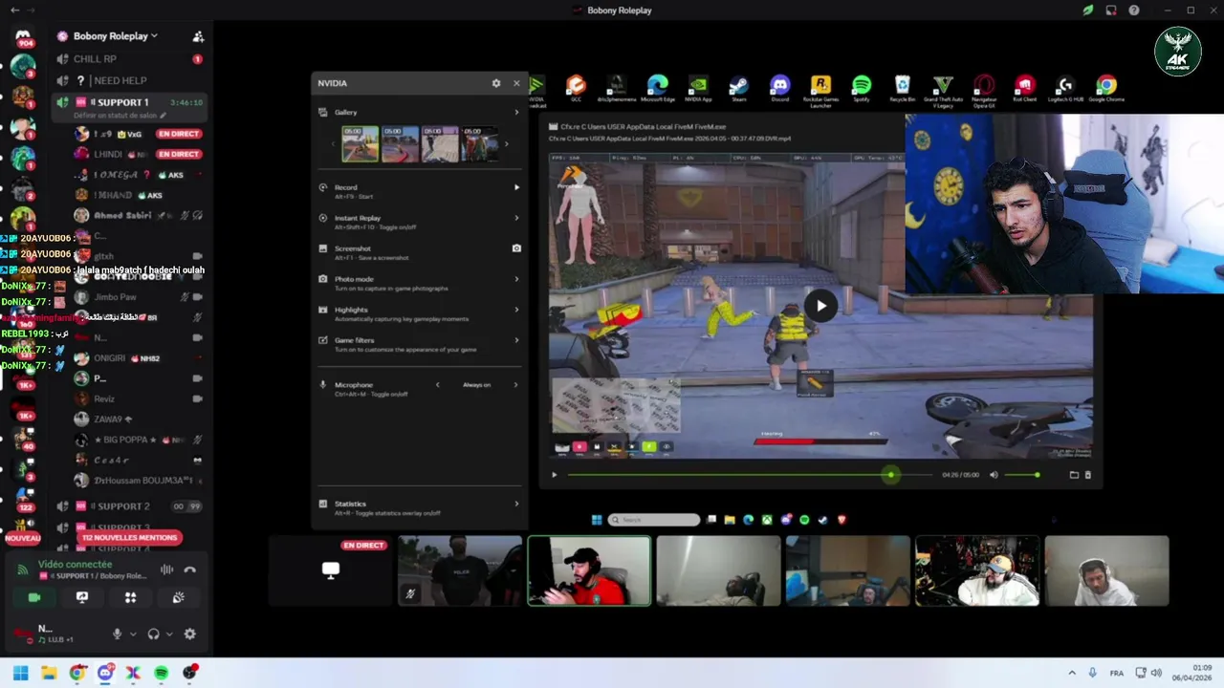This screenshot has width=1224, height=688.
Task: Open Spotify from Windows taskbar
Action: [x=162, y=673]
